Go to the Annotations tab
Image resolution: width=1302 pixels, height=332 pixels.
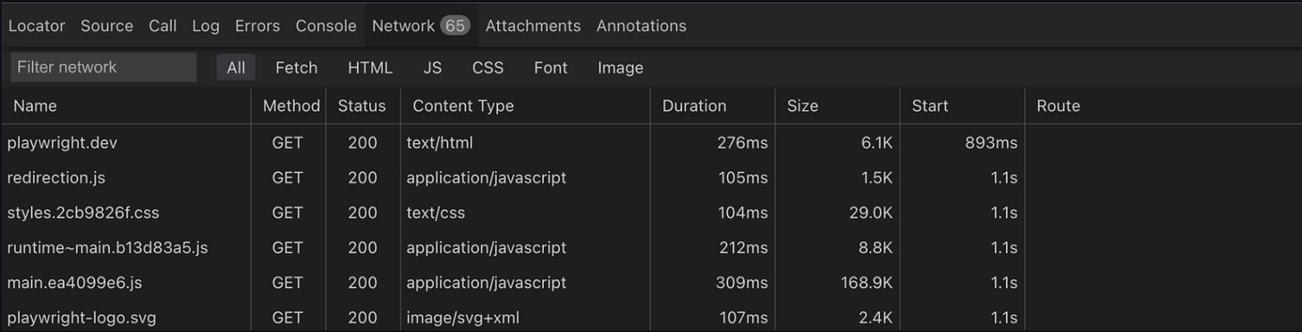[641, 26]
